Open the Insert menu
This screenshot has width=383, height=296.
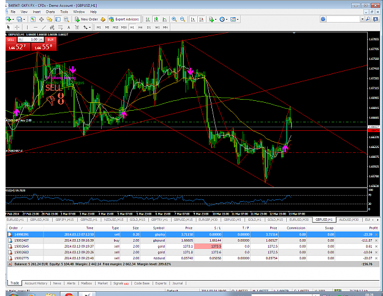37,12
